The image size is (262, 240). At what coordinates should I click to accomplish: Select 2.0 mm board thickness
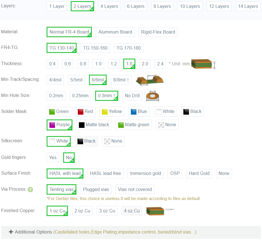tap(145, 64)
